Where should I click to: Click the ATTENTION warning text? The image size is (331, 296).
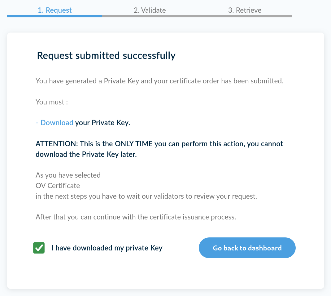point(159,144)
